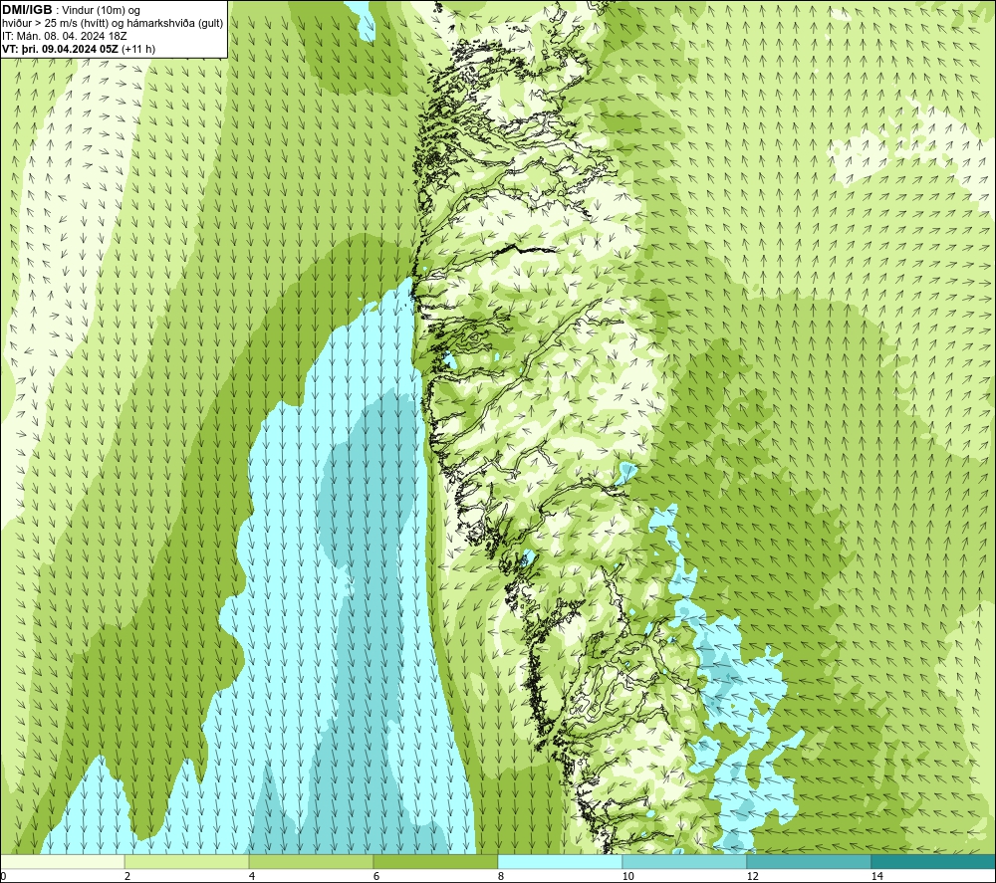Click the legend tick label '14'
The width and height of the screenshot is (996, 883).
[x=876, y=876]
